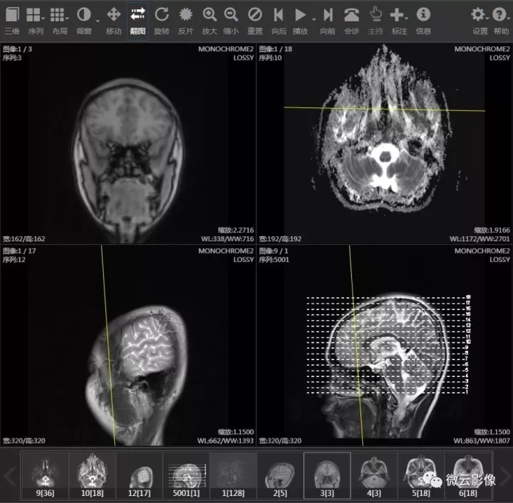Select the 放大 zoom in tool

coord(209,21)
